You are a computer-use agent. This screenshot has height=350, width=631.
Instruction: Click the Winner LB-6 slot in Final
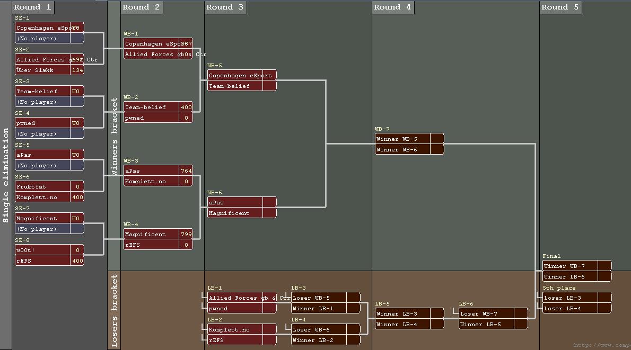[x=577, y=276]
